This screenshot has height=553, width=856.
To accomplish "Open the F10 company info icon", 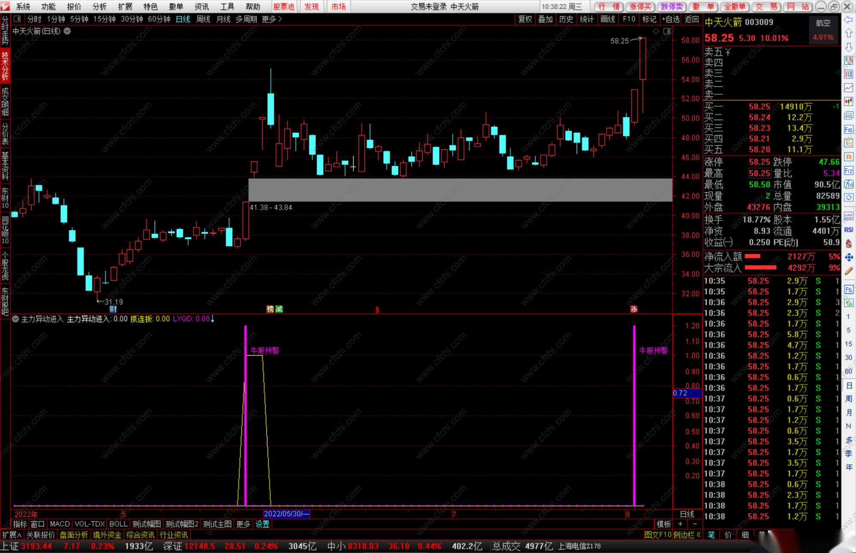I will (x=848, y=129).
